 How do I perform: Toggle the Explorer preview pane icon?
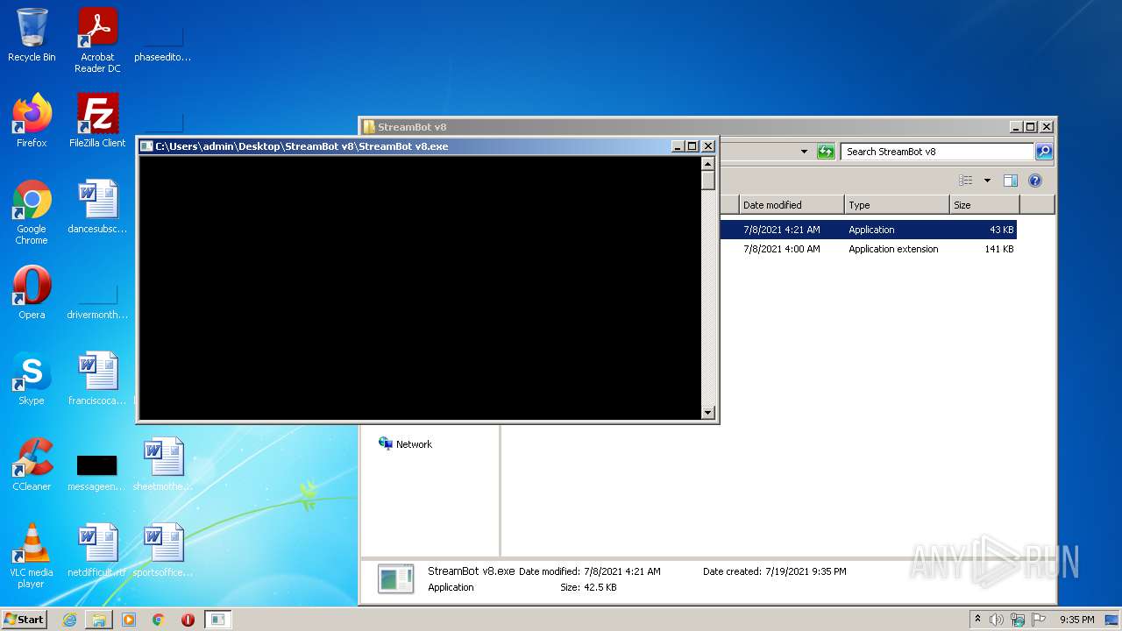pos(1011,181)
